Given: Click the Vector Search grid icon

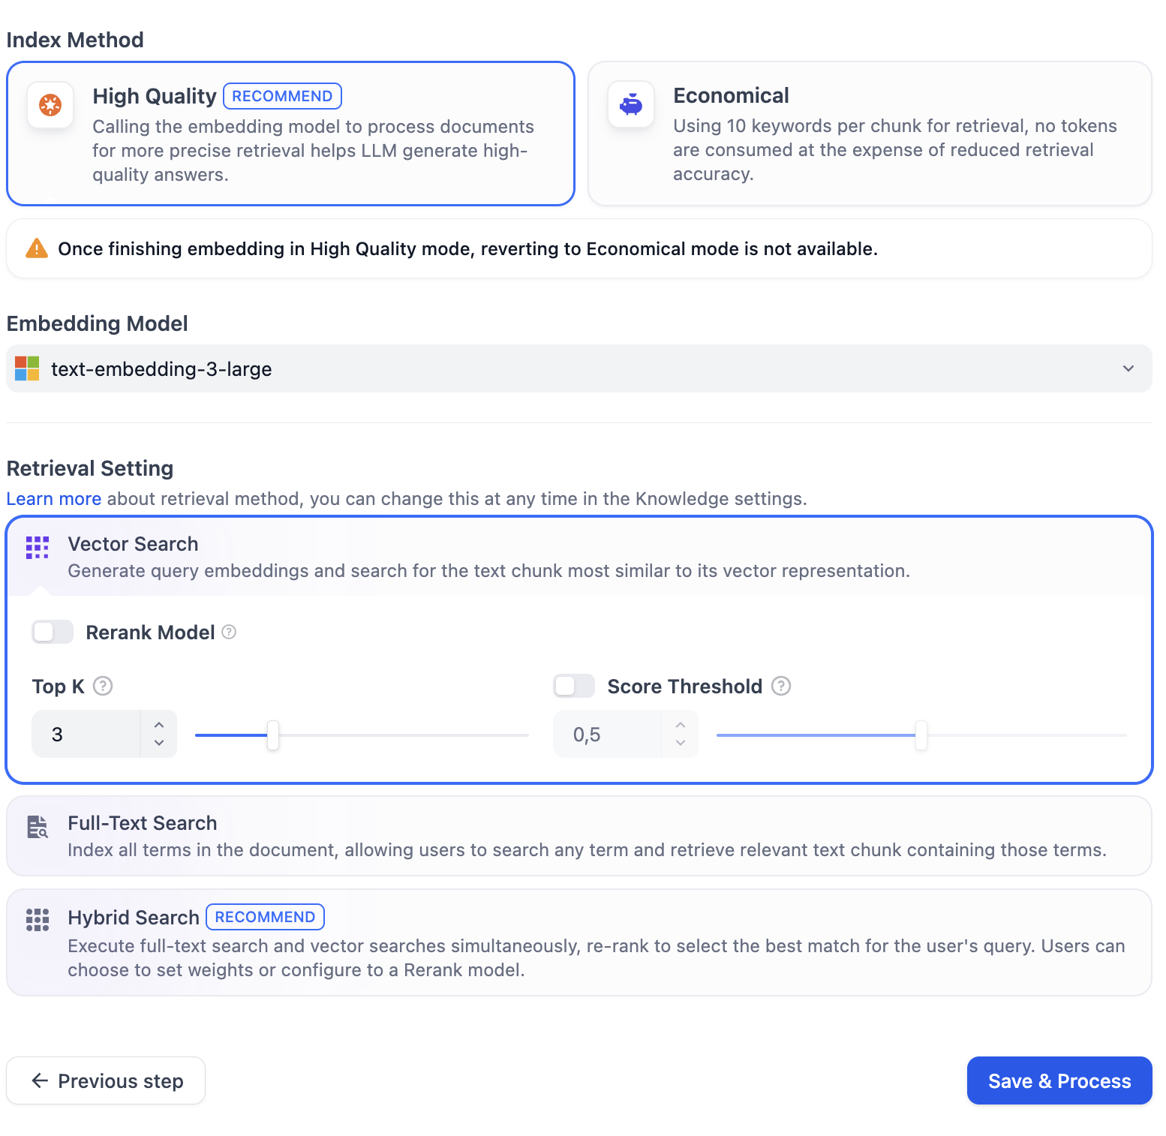Looking at the screenshot, I should tap(38, 547).
